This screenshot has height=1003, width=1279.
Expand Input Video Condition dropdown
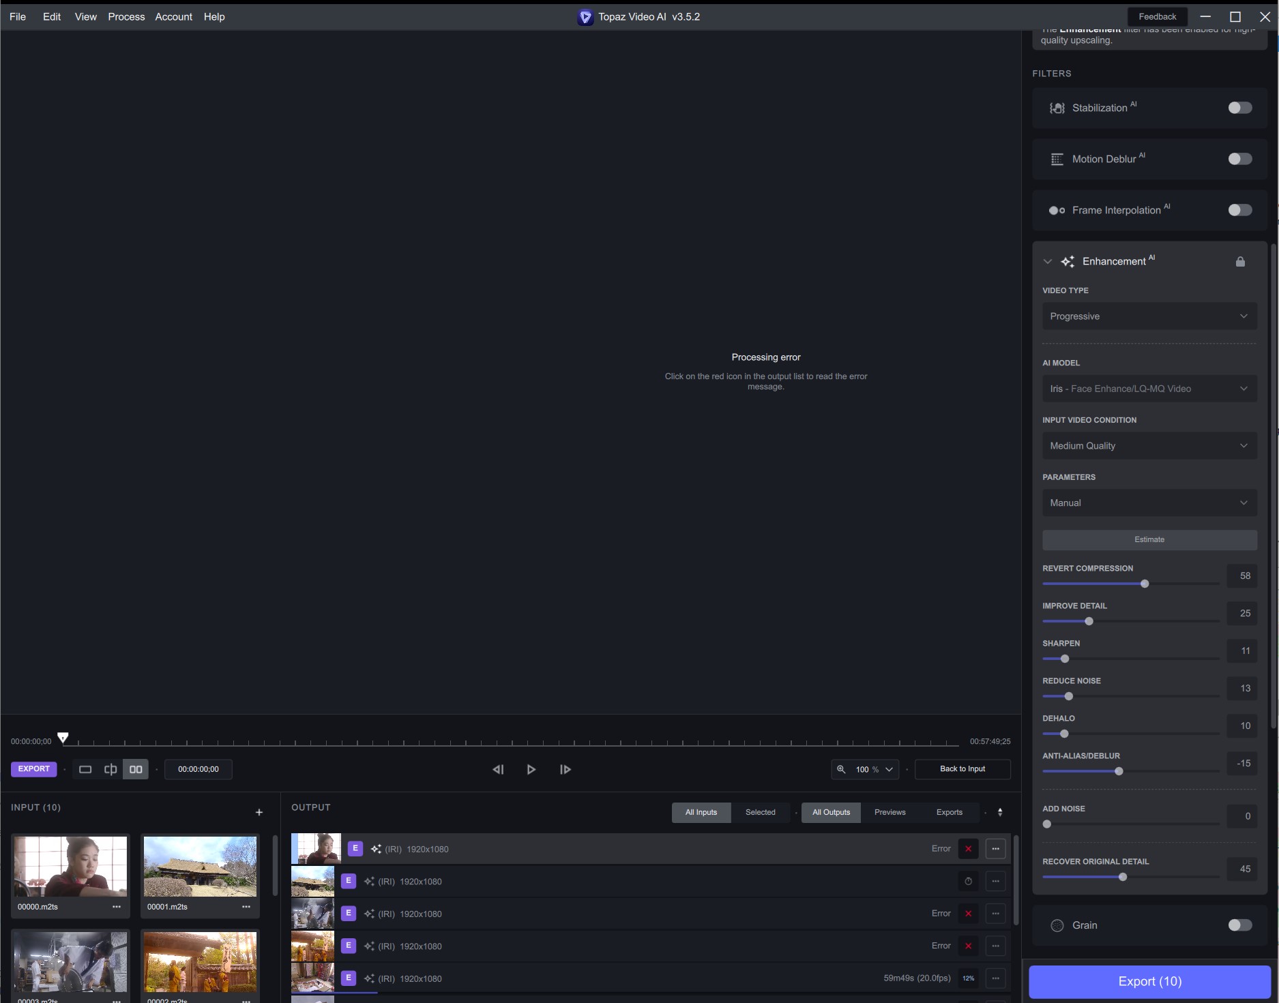[1149, 446]
